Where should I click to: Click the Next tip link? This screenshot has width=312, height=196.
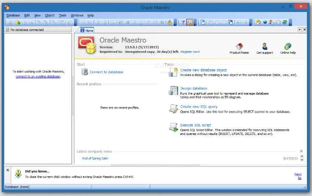pyautogui.click(x=298, y=176)
